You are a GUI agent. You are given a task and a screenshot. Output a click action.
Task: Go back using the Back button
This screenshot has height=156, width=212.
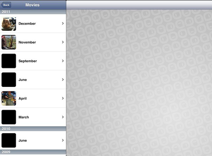click(x=6, y=5)
